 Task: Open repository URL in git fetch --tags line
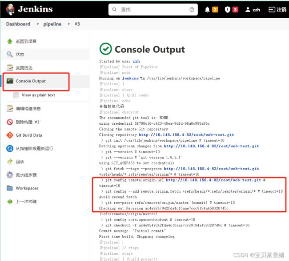(211, 169)
